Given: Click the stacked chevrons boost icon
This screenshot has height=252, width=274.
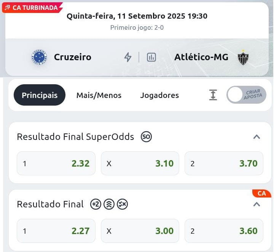Looking at the screenshot, I should (x=109, y=204).
